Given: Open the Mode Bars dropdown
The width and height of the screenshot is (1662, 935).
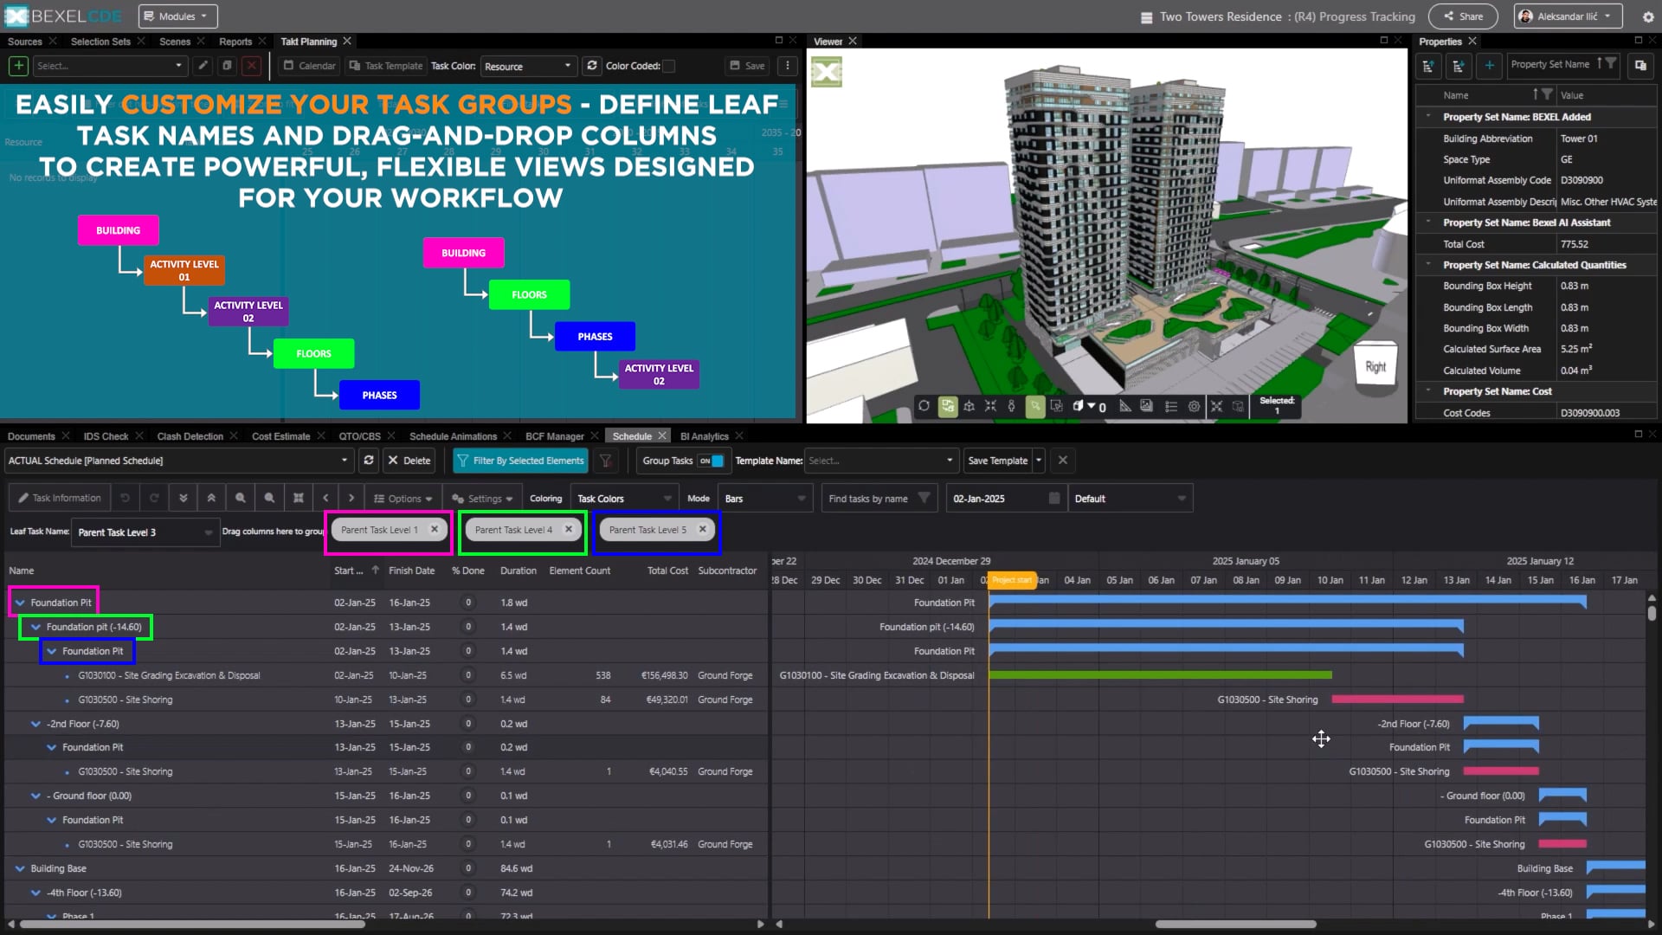Looking at the screenshot, I should [x=765, y=499].
